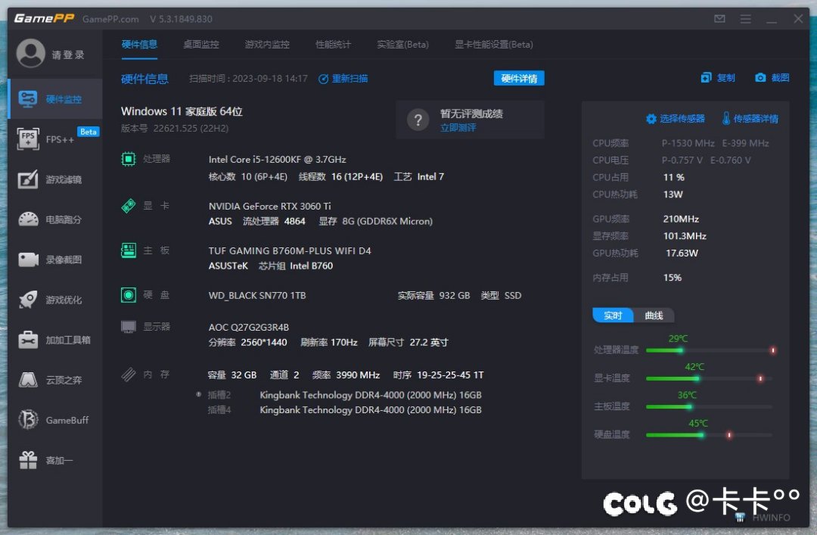
Task: Open the hamburger menu in title bar
Action: coord(746,19)
